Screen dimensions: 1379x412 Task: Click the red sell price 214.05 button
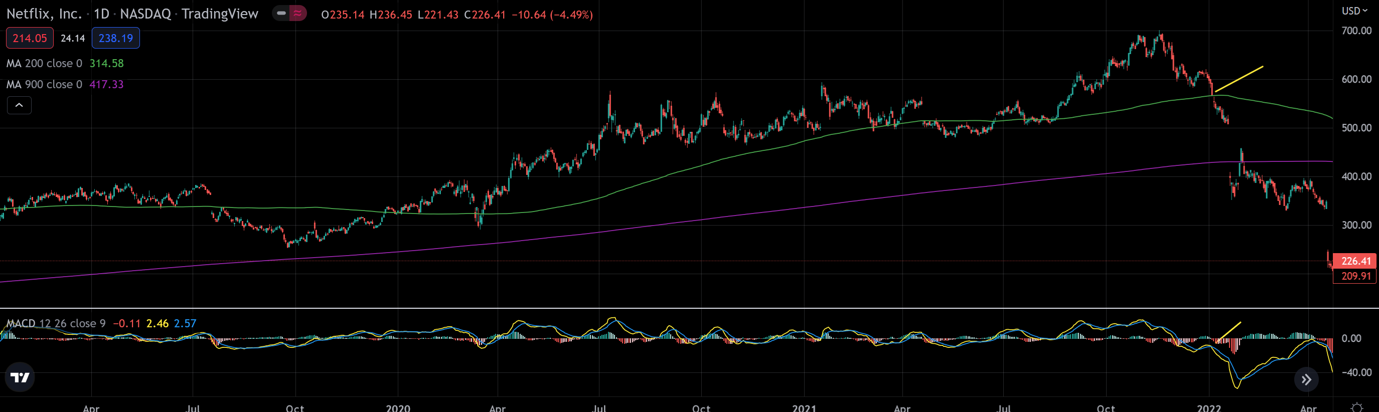tap(30, 38)
